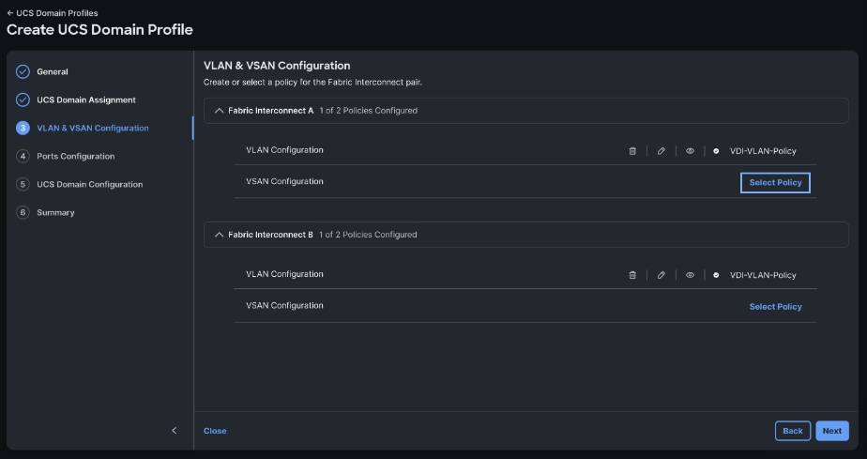867x459 pixels.
Task: Click UCS Domain Assignment completed checkmark icon
Action: click(x=23, y=100)
